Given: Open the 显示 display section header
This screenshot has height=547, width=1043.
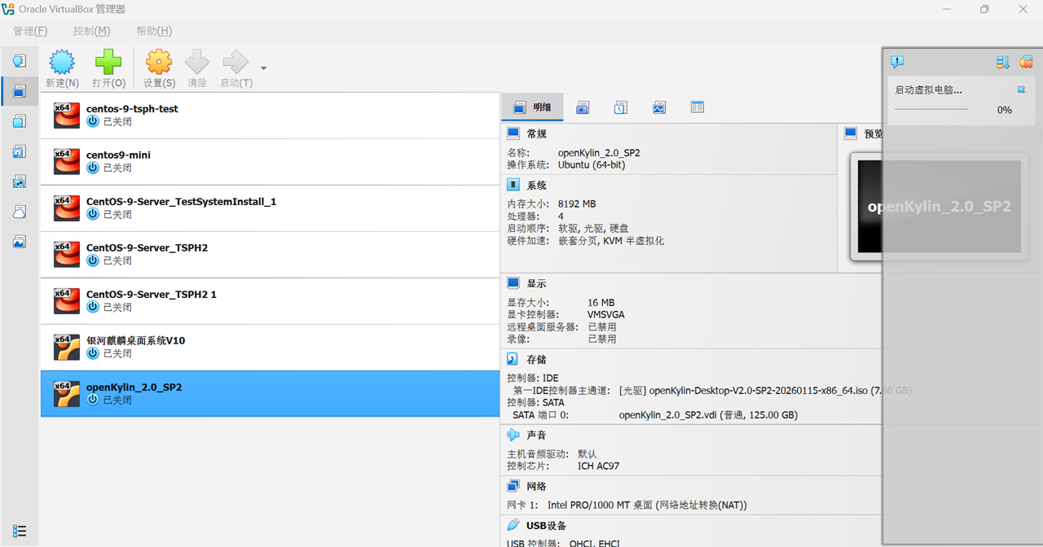Looking at the screenshot, I should [x=536, y=284].
